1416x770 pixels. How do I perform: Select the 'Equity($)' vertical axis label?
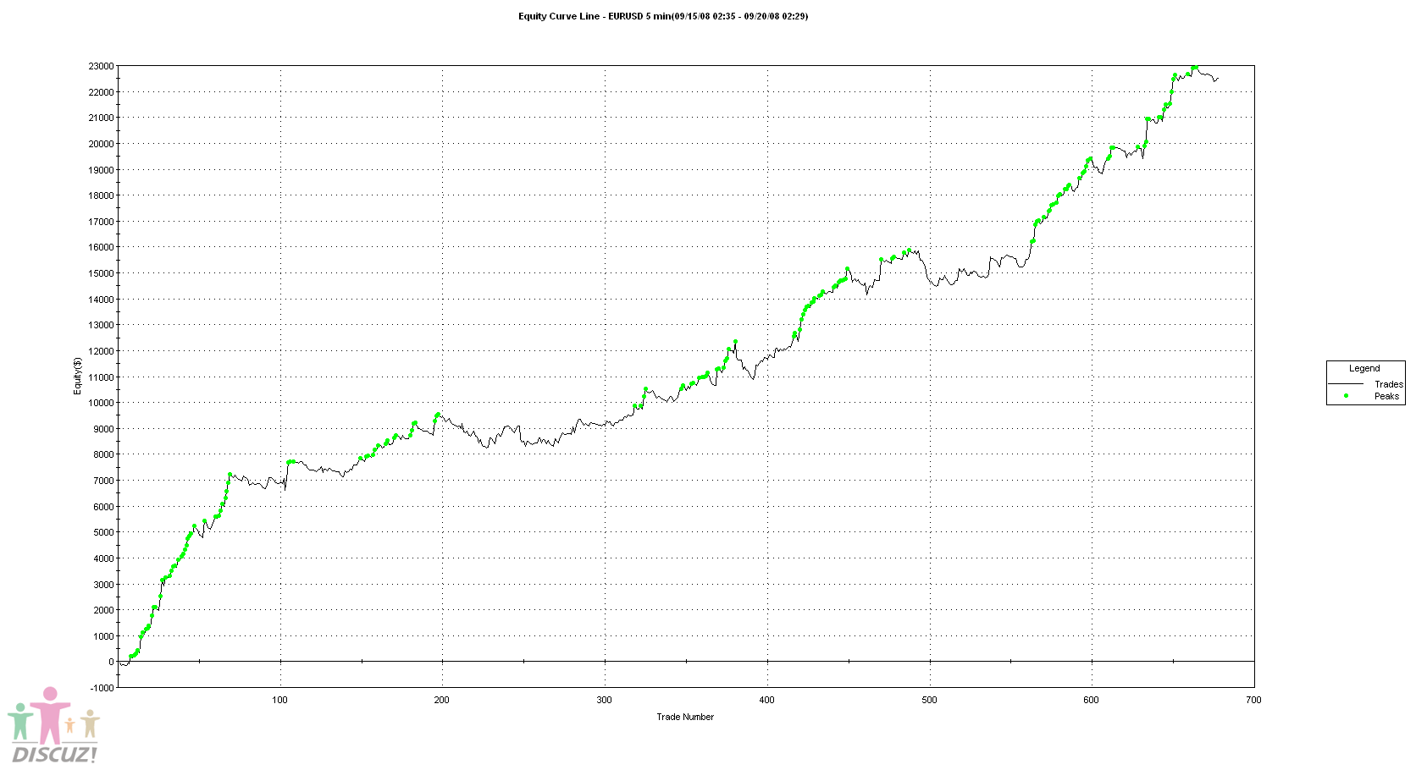77,375
